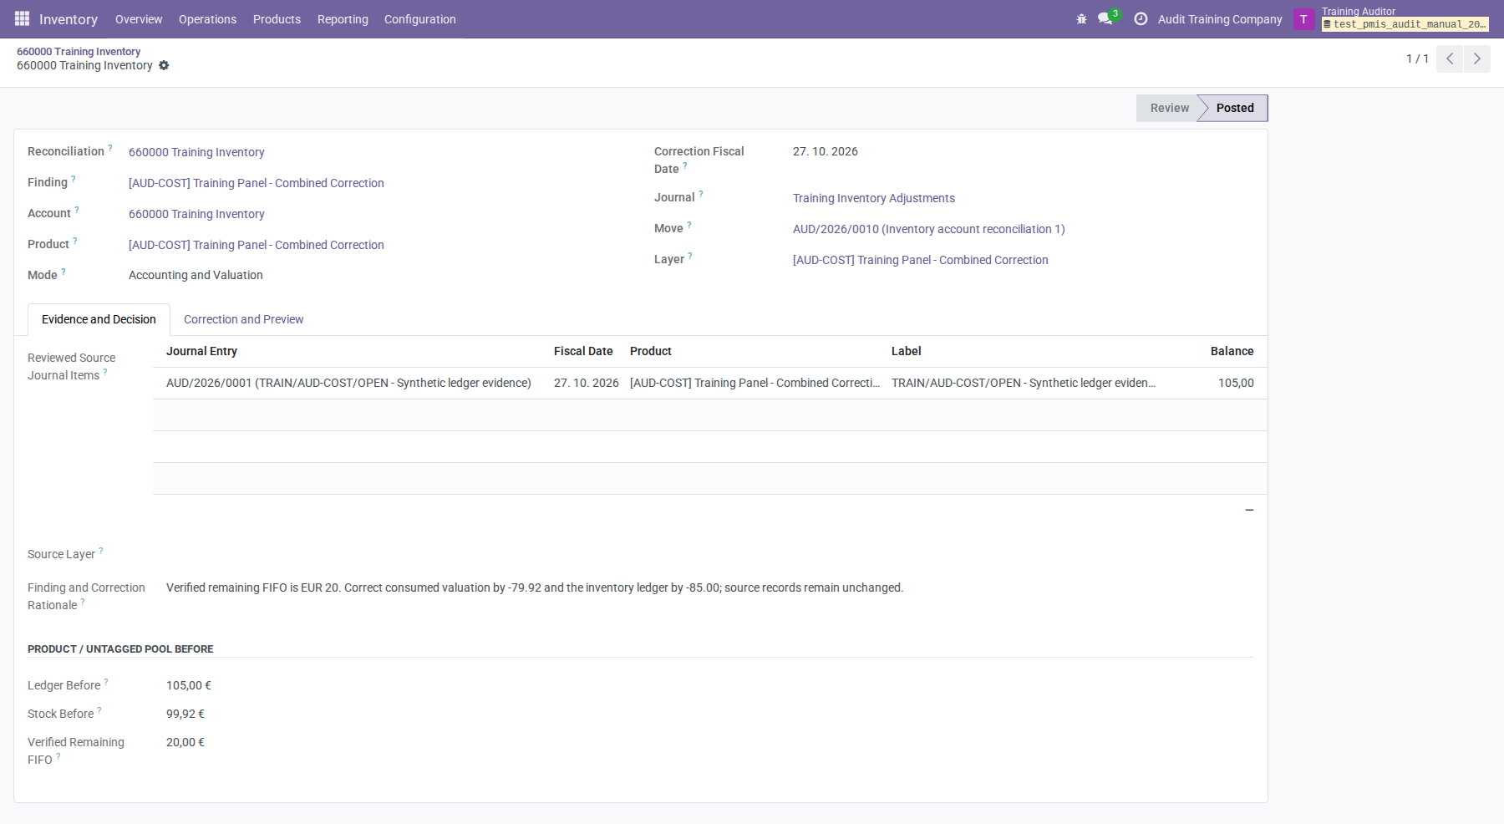Image resolution: width=1504 pixels, height=824 pixels.
Task: Open breadcrumb link 660000 Training Inventory
Action: click(x=79, y=52)
